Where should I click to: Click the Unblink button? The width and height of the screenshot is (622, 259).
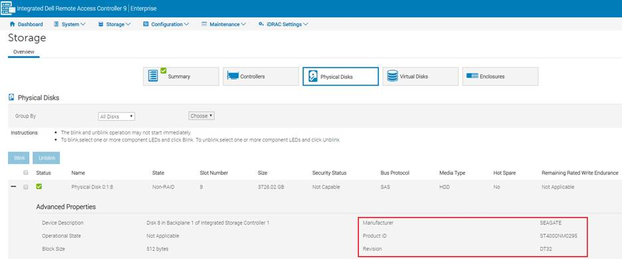click(47, 158)
